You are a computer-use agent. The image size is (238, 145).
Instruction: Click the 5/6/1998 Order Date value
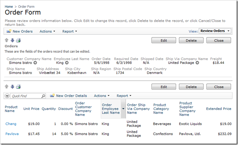(x=102, y=63)
